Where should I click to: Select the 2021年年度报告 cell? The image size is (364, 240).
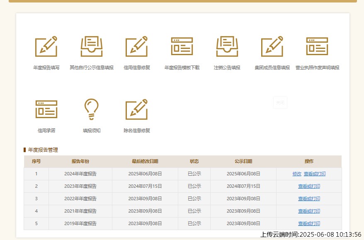pyautogui.click(x=80, y=211)
